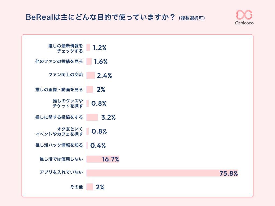Screen dimensions: 275x206
Task: Click the オタ友といくイベントやカフェを探す label
Action: click(59, 131)
